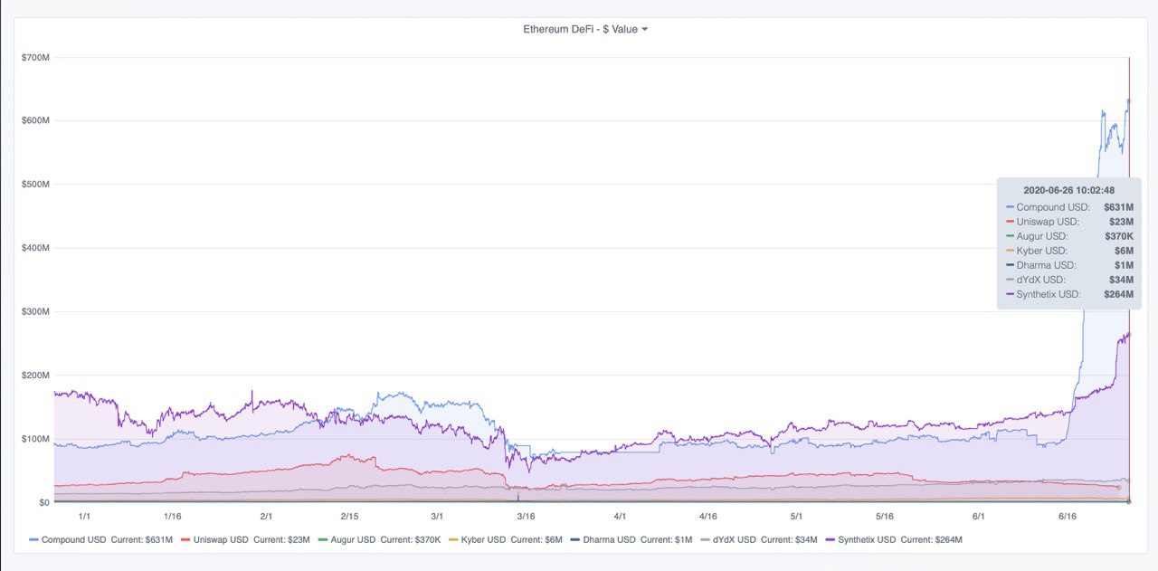Viewport: 1158px width, 571px height.
Task: Click the 1/16 date label on the x-axis
Action: [172, 516]
